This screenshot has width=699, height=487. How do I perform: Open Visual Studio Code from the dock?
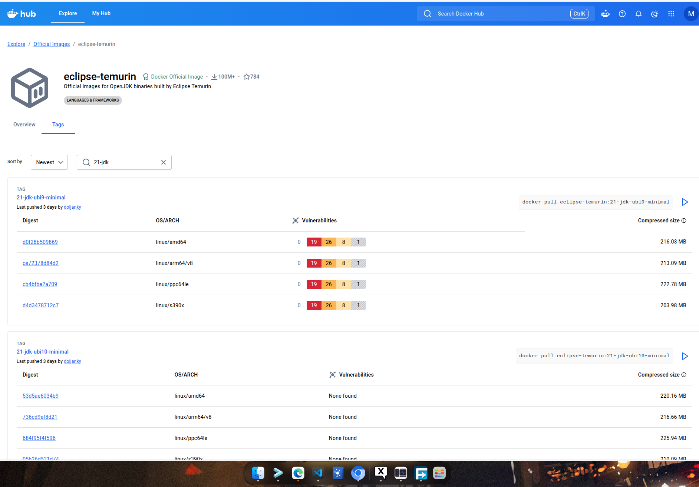318,473
